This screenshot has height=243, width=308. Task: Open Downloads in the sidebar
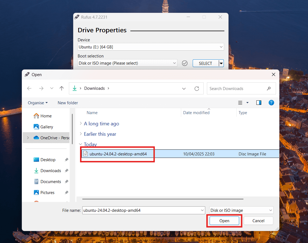point(47,170)
